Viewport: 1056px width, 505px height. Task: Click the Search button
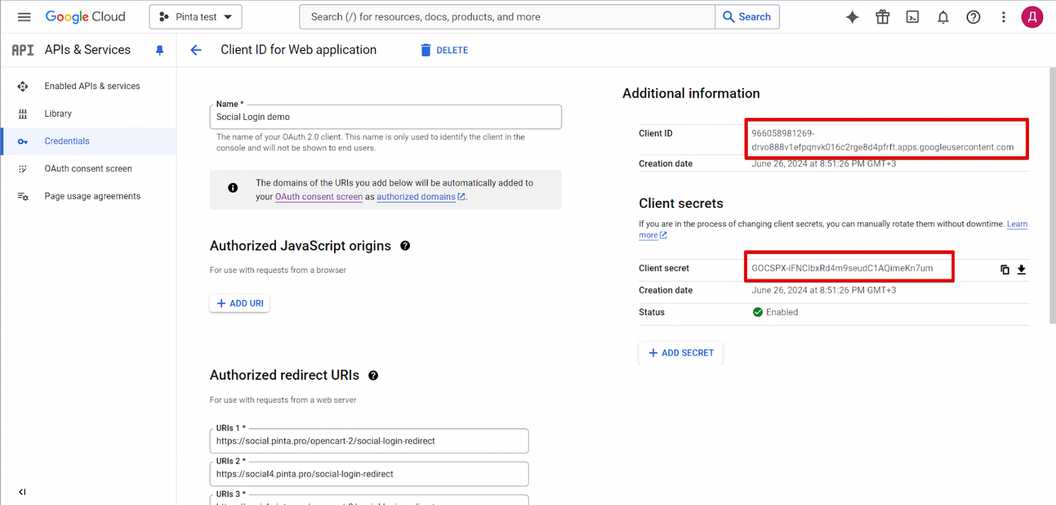pos(747,17)
